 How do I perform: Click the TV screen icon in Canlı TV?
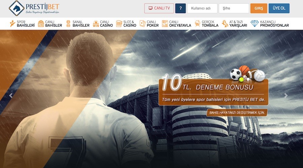click(x=150, y=8)
